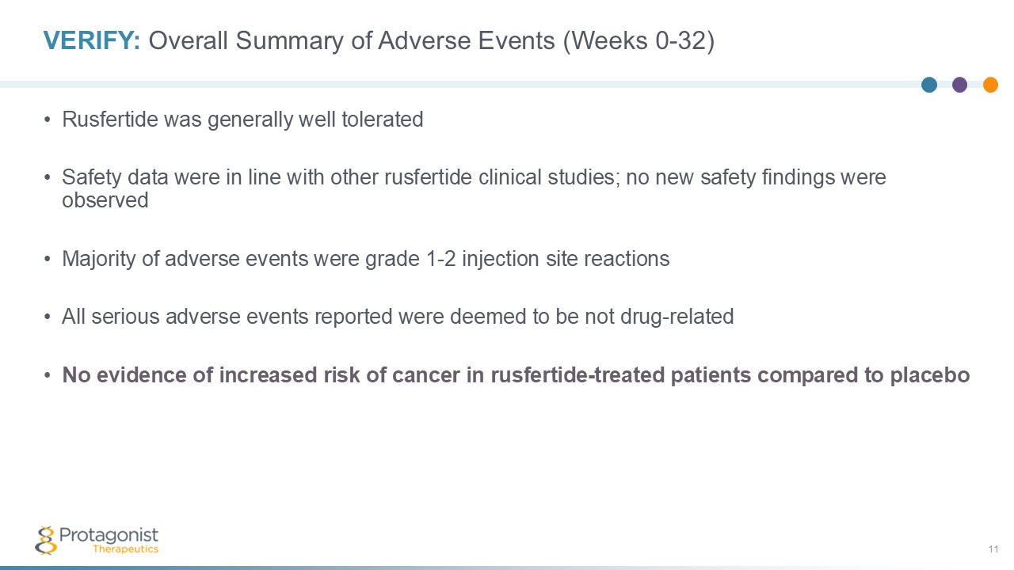The image size is (1014, 570).
Task: Click the light blue divider line under the title
Action: 459,84
